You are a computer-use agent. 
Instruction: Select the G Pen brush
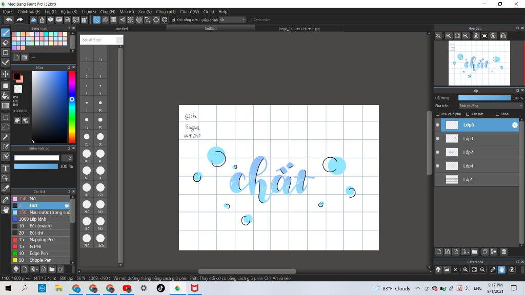click(x=41, y=246)
